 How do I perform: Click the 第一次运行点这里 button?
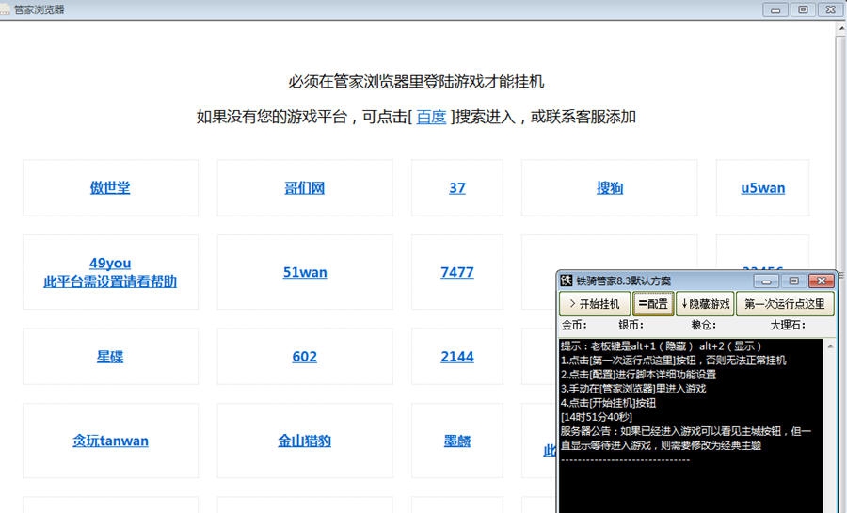click(x=785, y=304)
